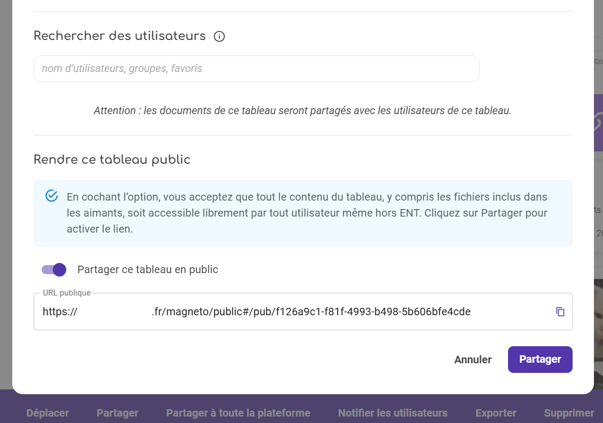Viewport: 603px width, 423px height.
Task: Click the 'Partager ce tableau en public' label
Action: [147, 269]
